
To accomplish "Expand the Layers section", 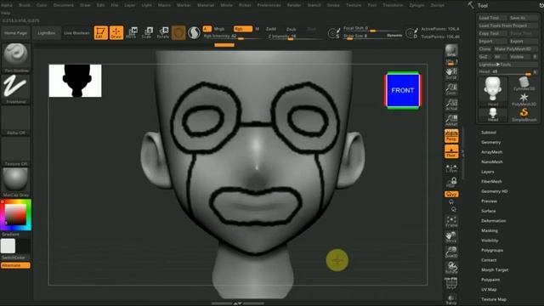I will (x=487, y=172).
